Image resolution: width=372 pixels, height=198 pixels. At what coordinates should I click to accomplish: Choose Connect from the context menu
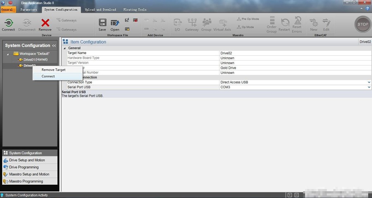(48, 76)
